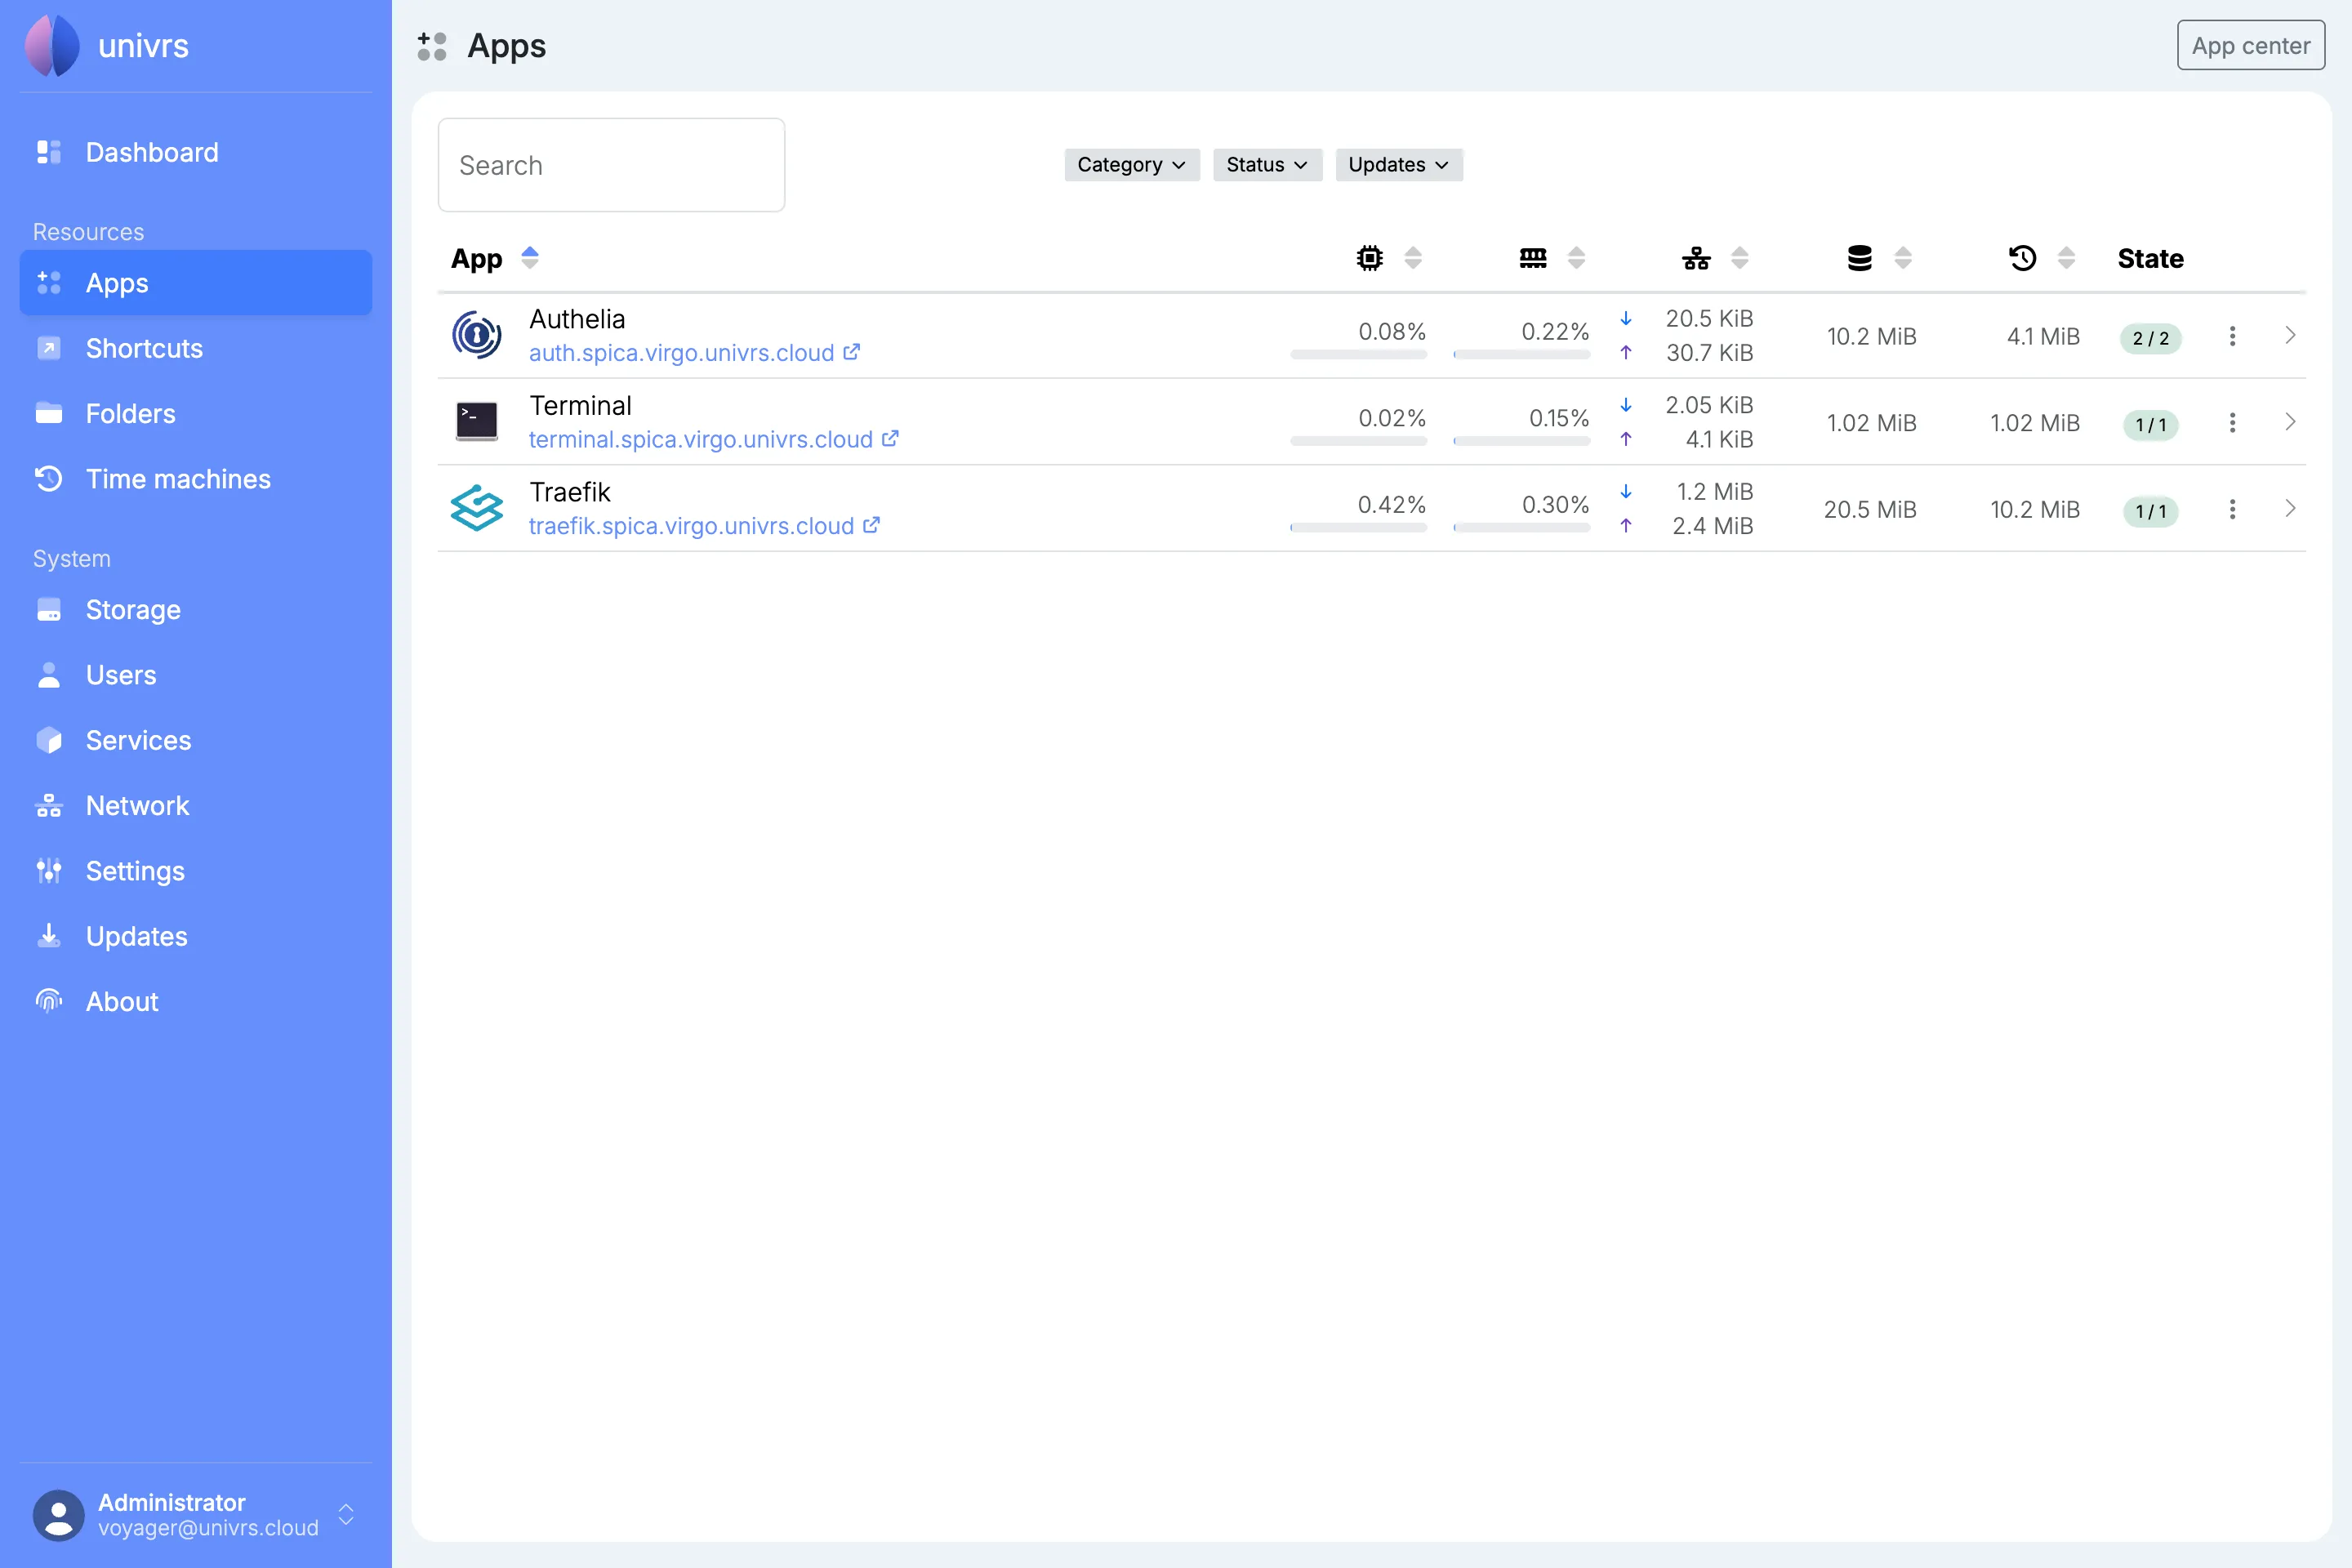Click Traefik CPU usage bar
2352x1568 pixels.
[1358, 527]
